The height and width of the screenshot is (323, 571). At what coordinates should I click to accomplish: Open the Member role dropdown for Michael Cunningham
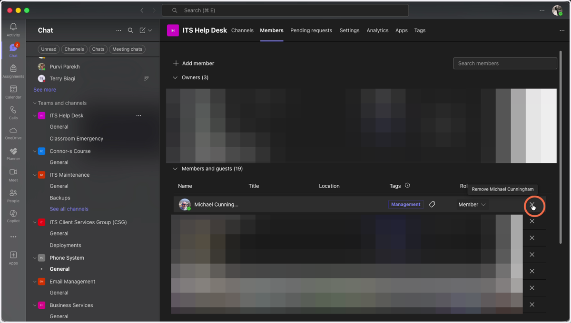pyautogui.click(x=472, y=205)
